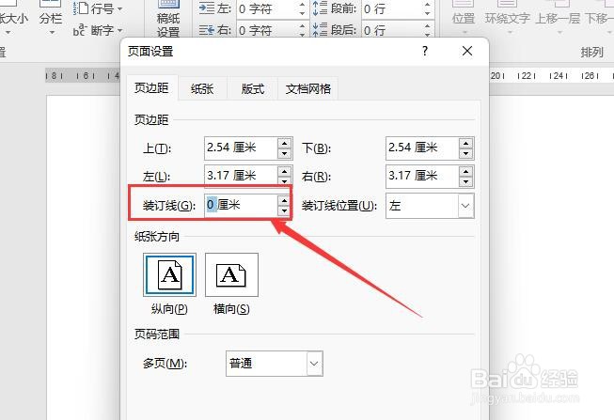Switch to the 页边距 tab
Viewport: 614px width, 420px height.
tap(151, 88)
